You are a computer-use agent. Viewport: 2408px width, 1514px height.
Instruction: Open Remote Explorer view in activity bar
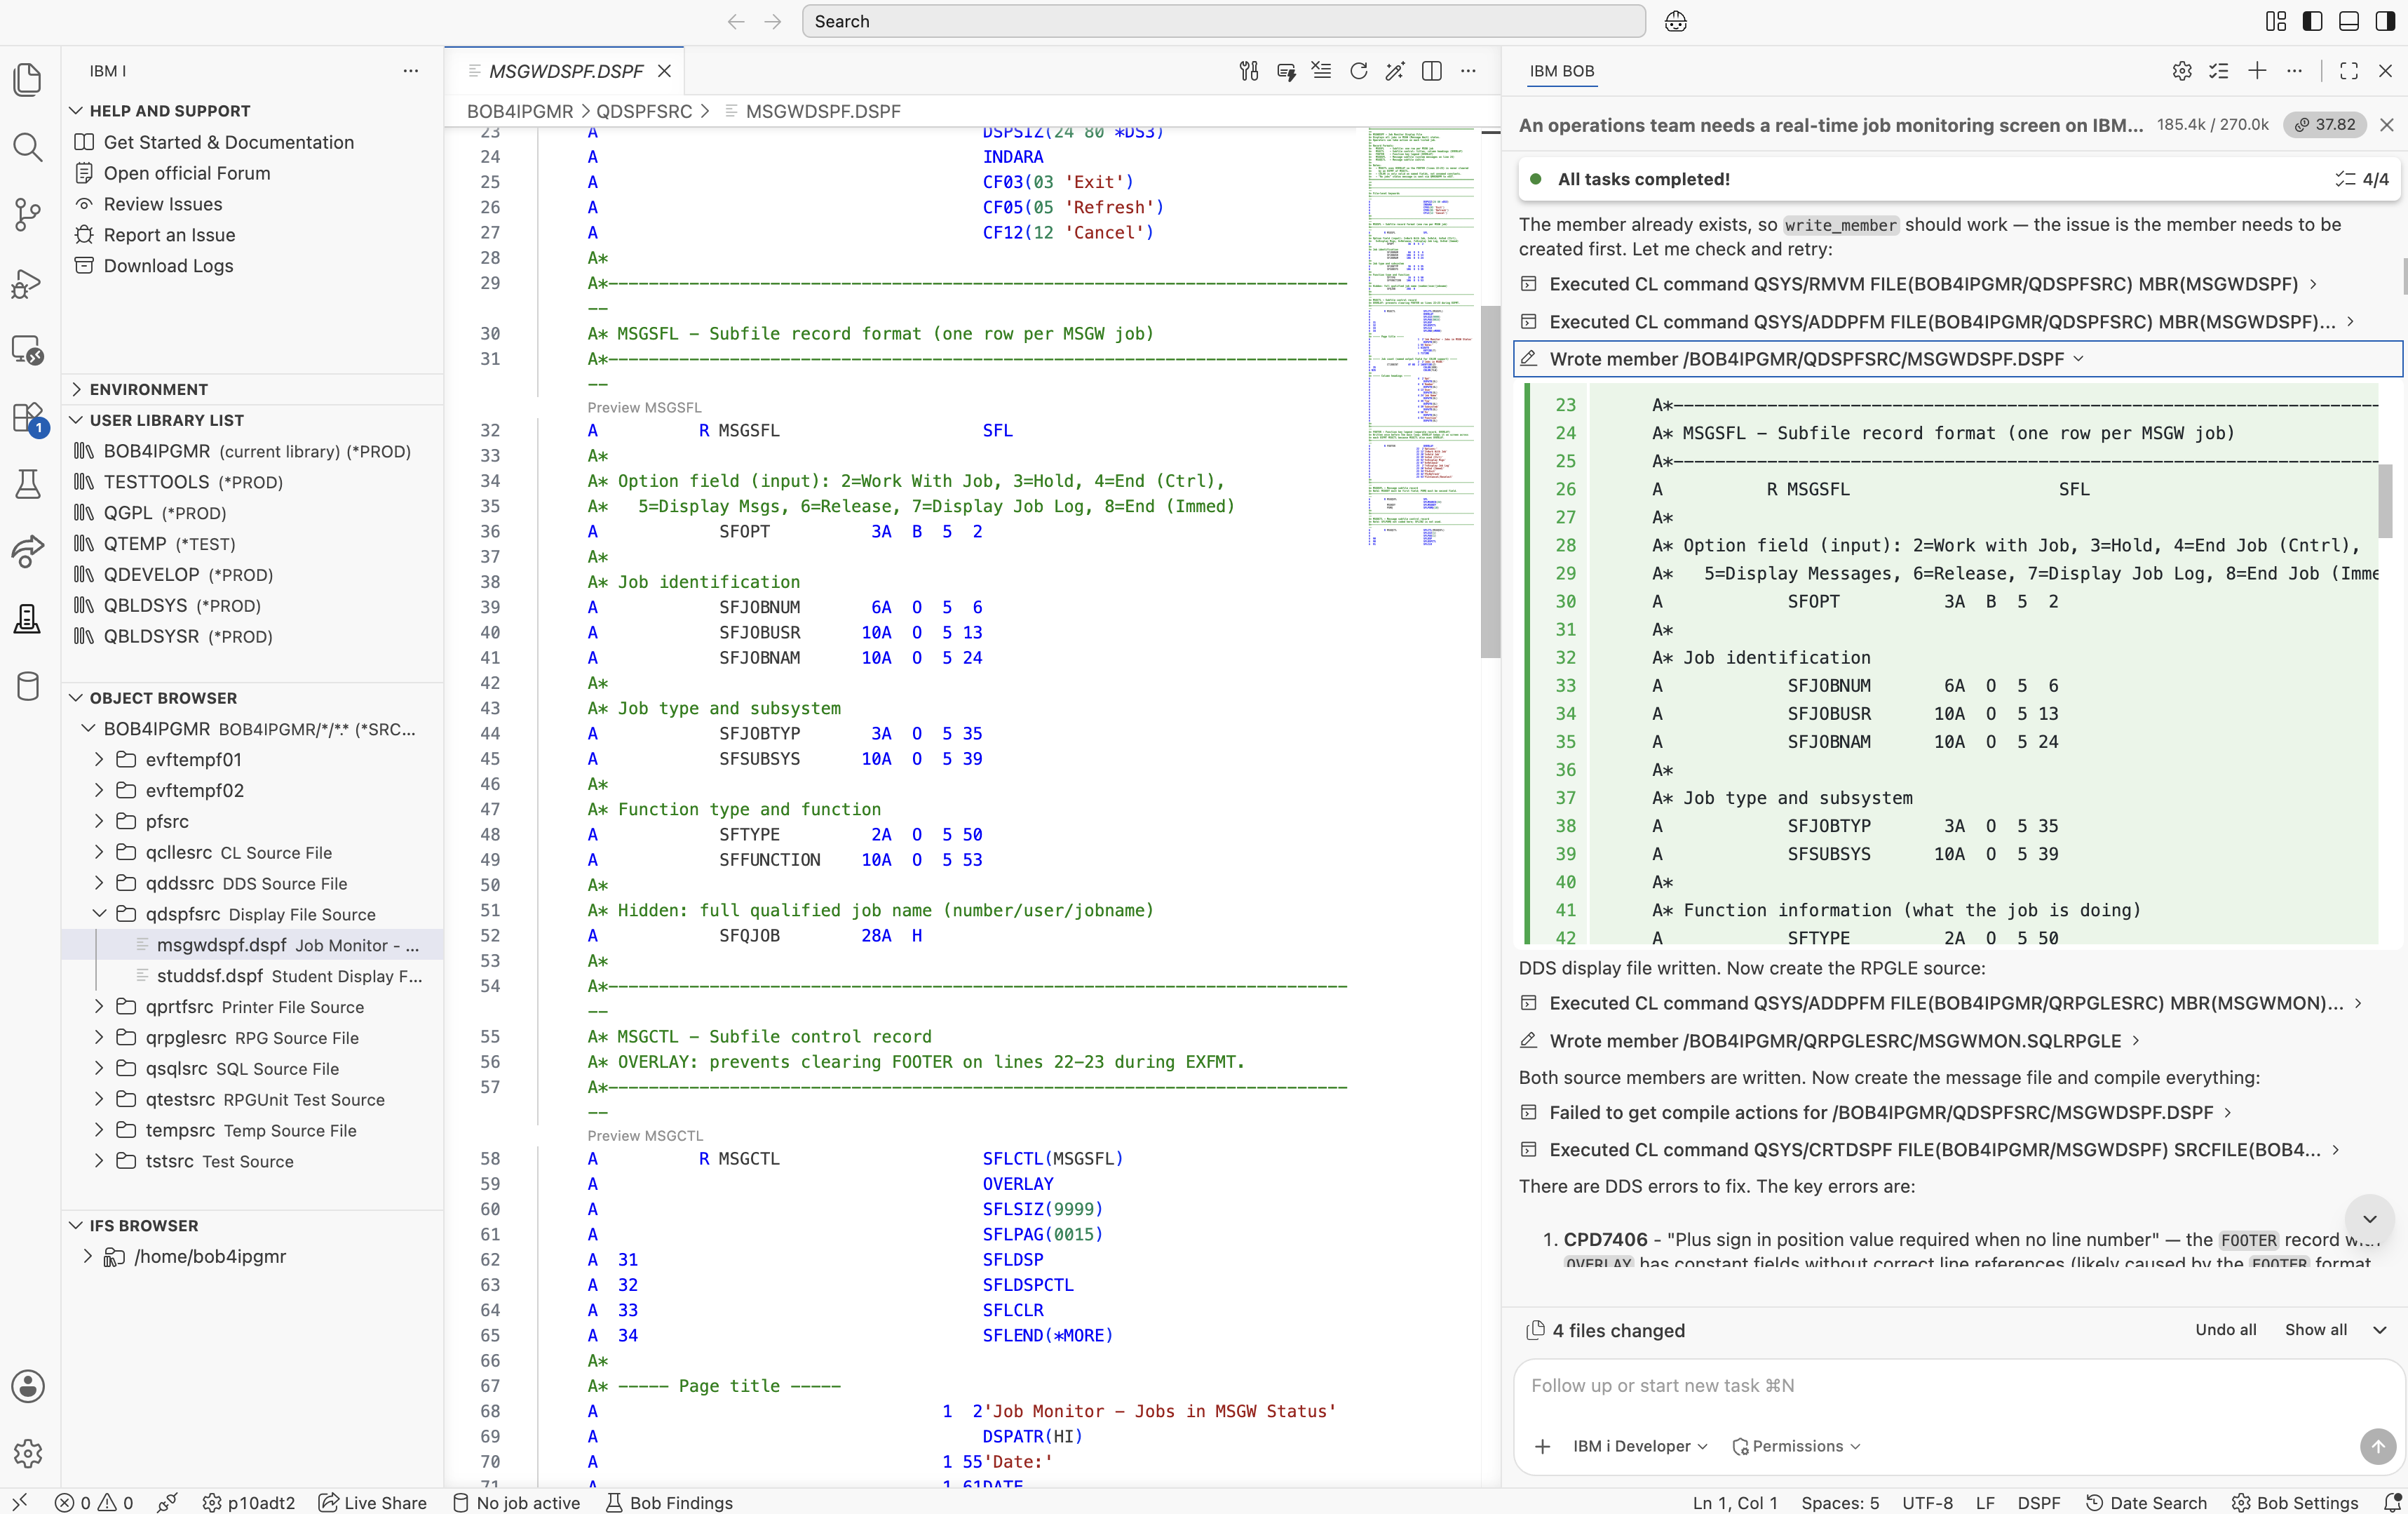click(x=28, y=350)
